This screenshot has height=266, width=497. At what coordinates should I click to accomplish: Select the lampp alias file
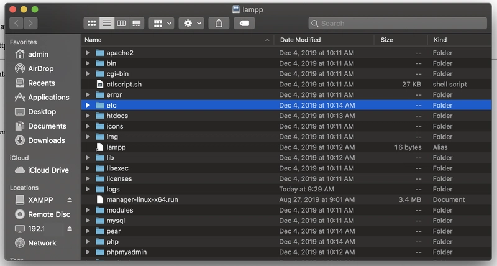click(x=286, y=147)
